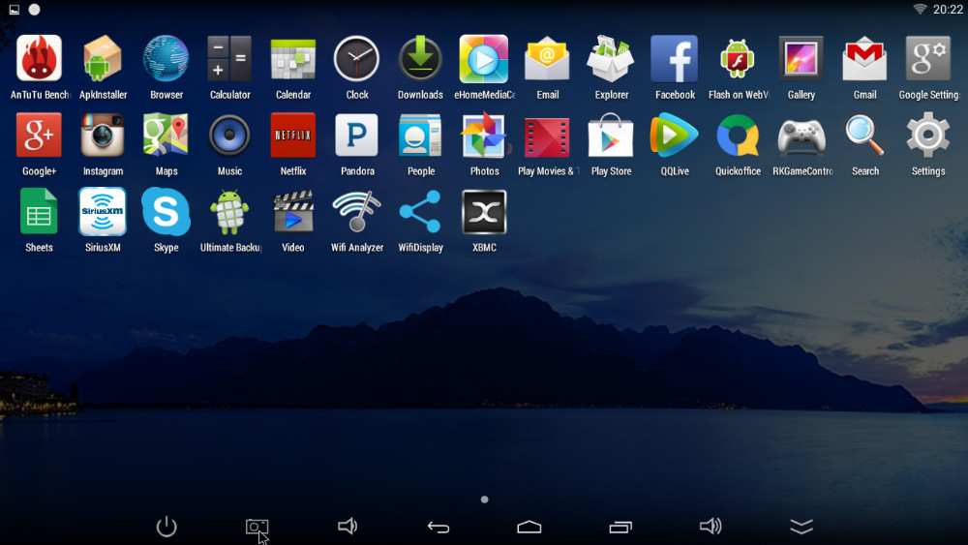Launch the Video player app

click(x=293, y=212)
